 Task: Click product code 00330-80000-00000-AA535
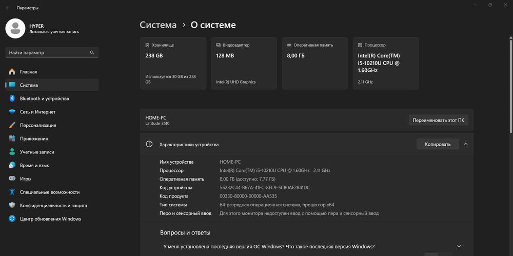[248, 196]
